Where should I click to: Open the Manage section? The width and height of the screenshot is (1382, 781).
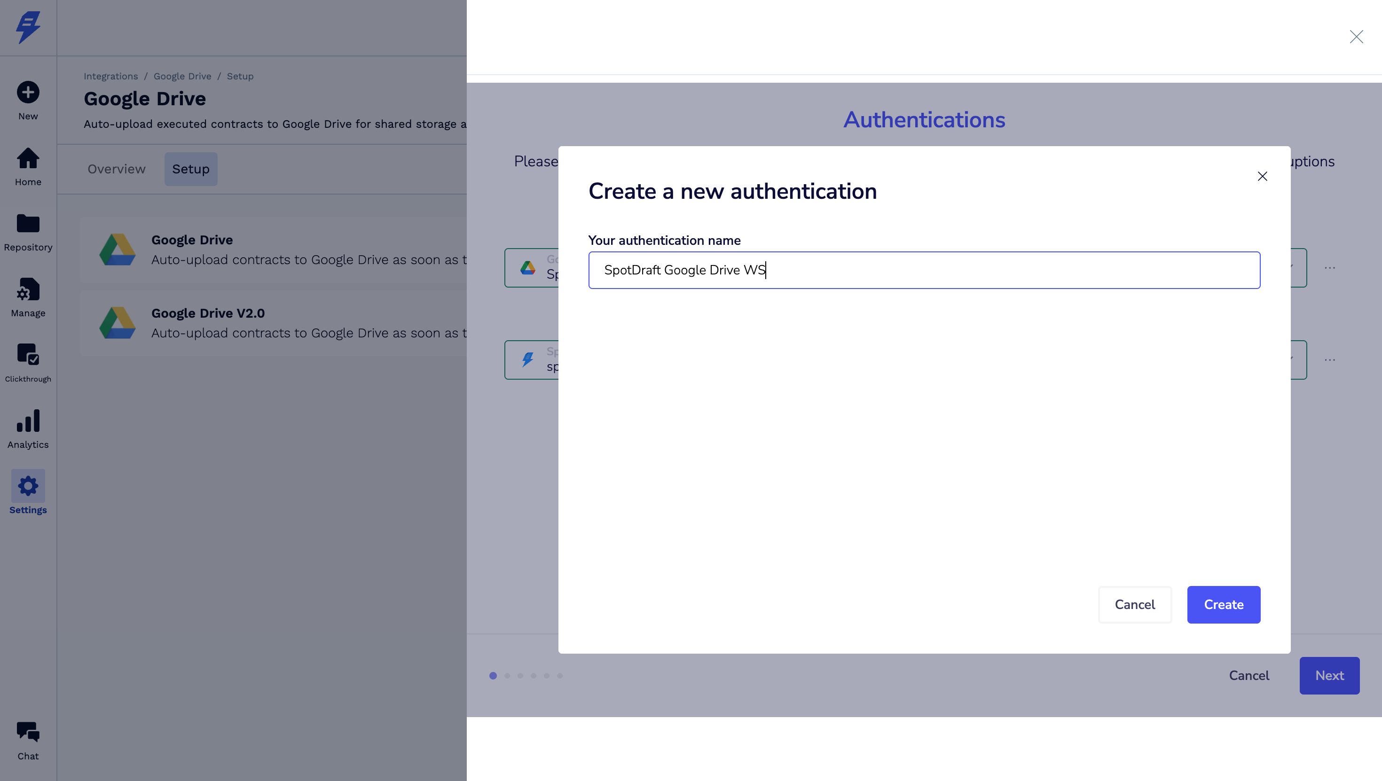coord(28,289)
